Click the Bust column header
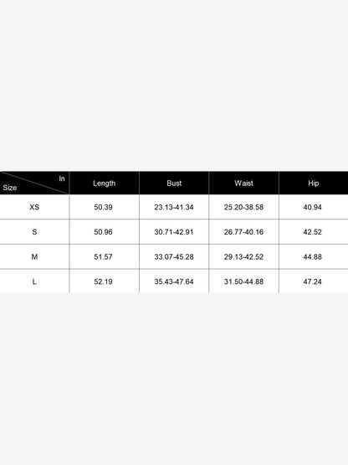348x465 pixels. [174, 183]
